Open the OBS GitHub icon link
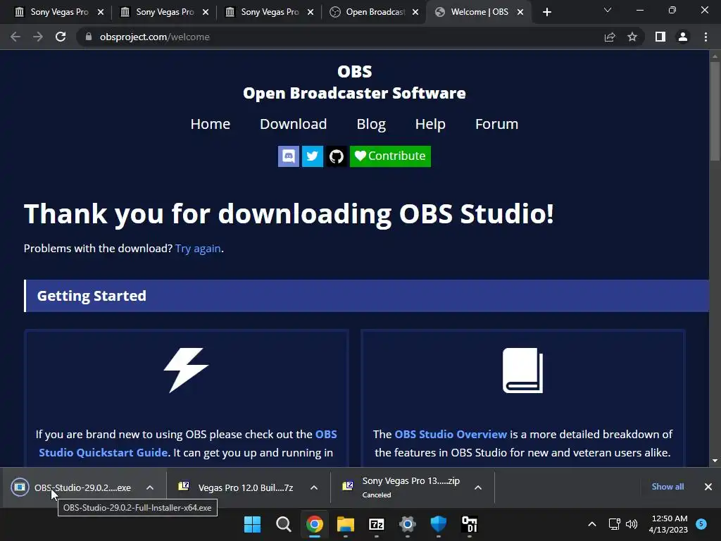Viewport: 721px width, 541px height. tap(336, 156)
